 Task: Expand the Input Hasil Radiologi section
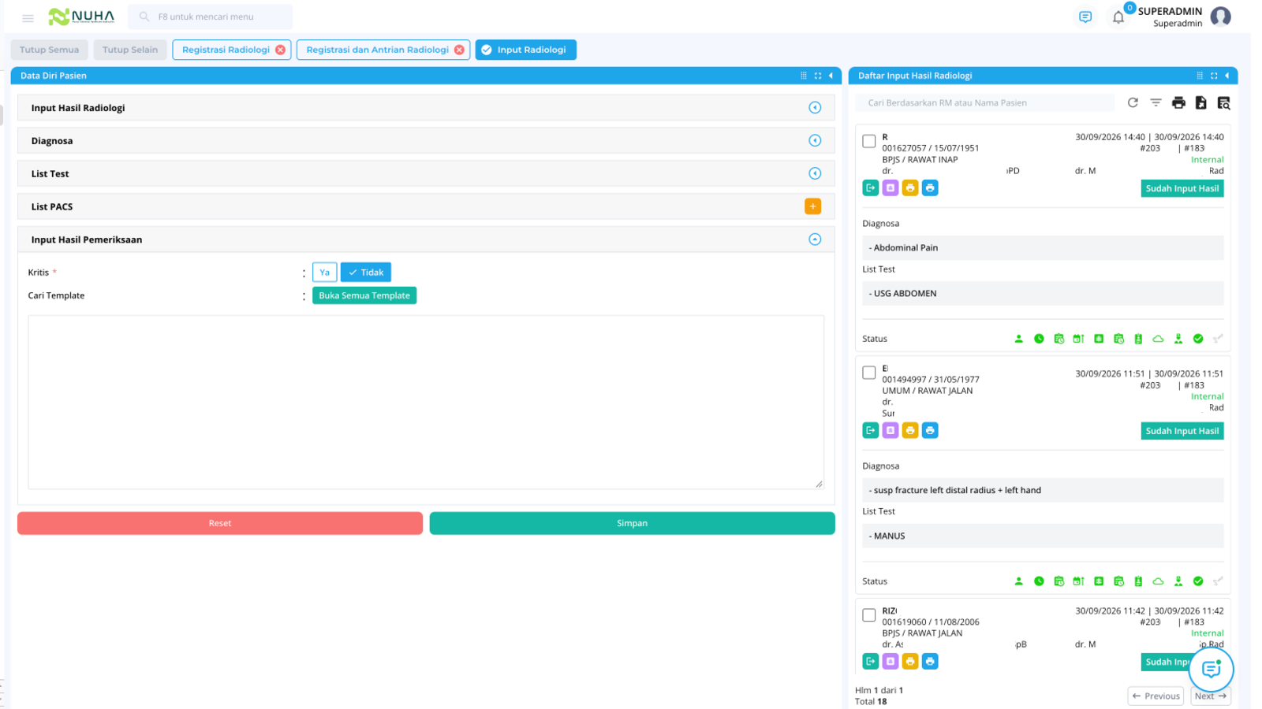pyautogui.click(x=815, y=108)
